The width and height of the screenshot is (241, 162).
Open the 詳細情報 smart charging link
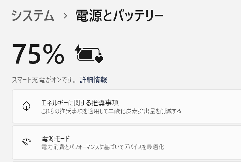pos(93,80)
